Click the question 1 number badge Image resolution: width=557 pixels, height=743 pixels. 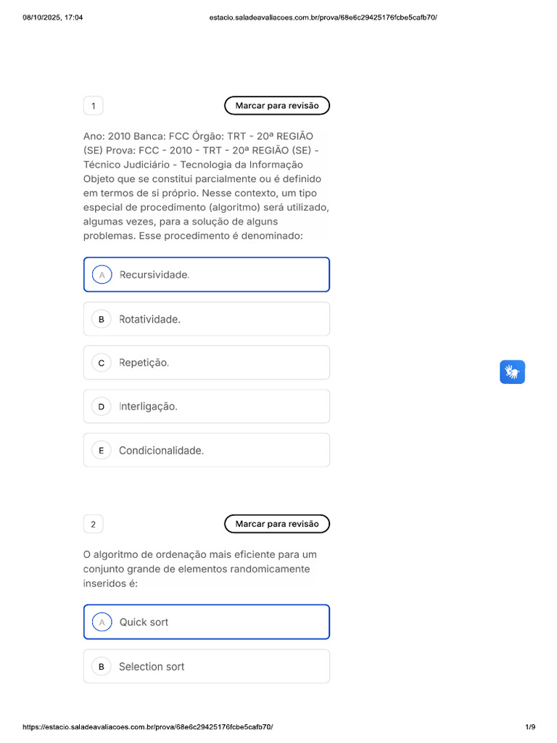pos(93,107)
